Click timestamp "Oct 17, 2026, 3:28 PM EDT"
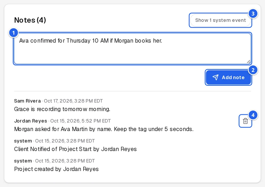The width and height of the screenshot is (265, 187). pos(73,101)
